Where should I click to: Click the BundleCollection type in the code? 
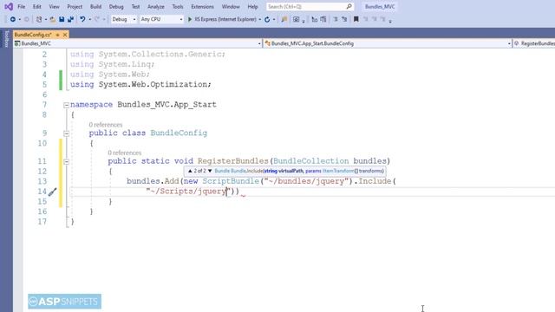point(310,161)
